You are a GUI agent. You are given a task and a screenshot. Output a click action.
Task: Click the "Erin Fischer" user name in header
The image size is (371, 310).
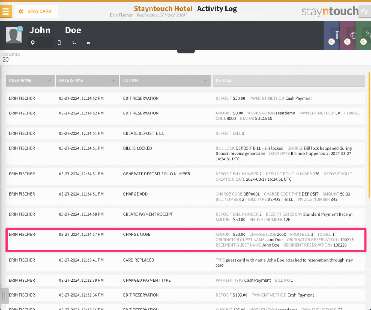click(x=121, y=15)
